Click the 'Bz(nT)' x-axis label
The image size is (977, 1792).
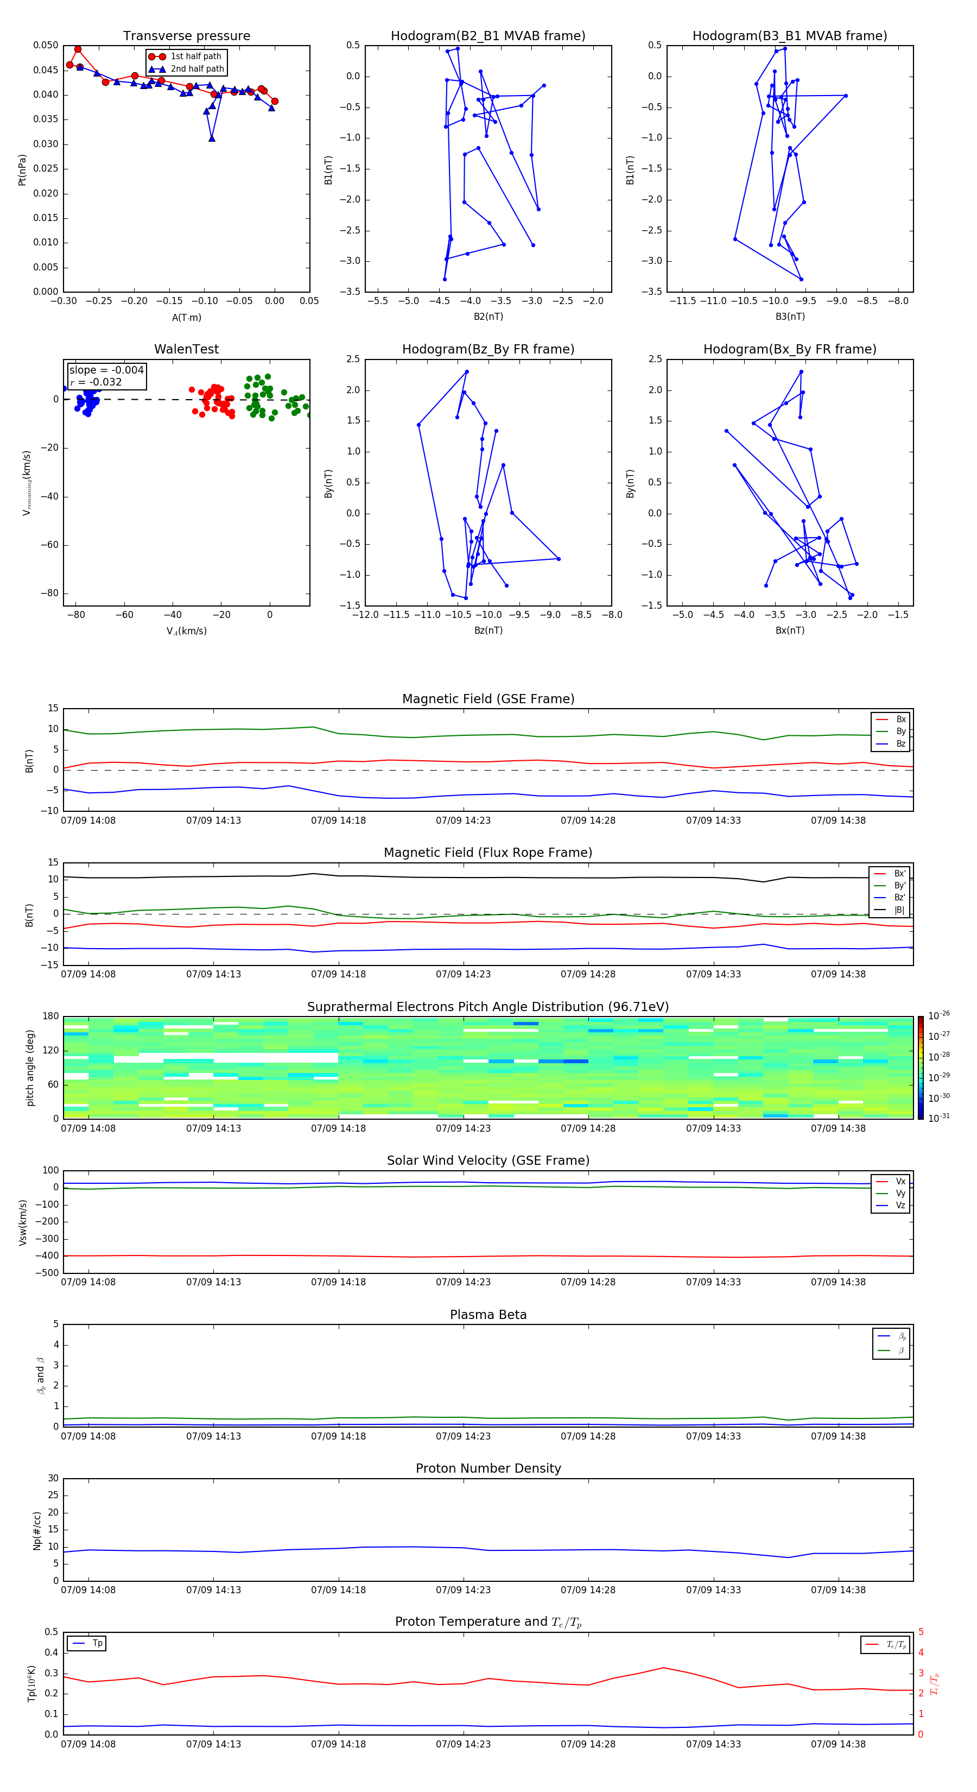(x=488, y=630)
